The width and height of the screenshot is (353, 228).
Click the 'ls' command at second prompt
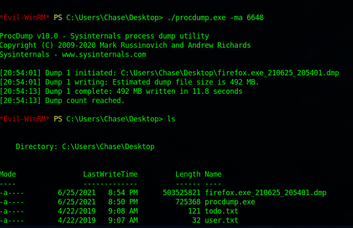pyautogui.click(x=171, y=119)
